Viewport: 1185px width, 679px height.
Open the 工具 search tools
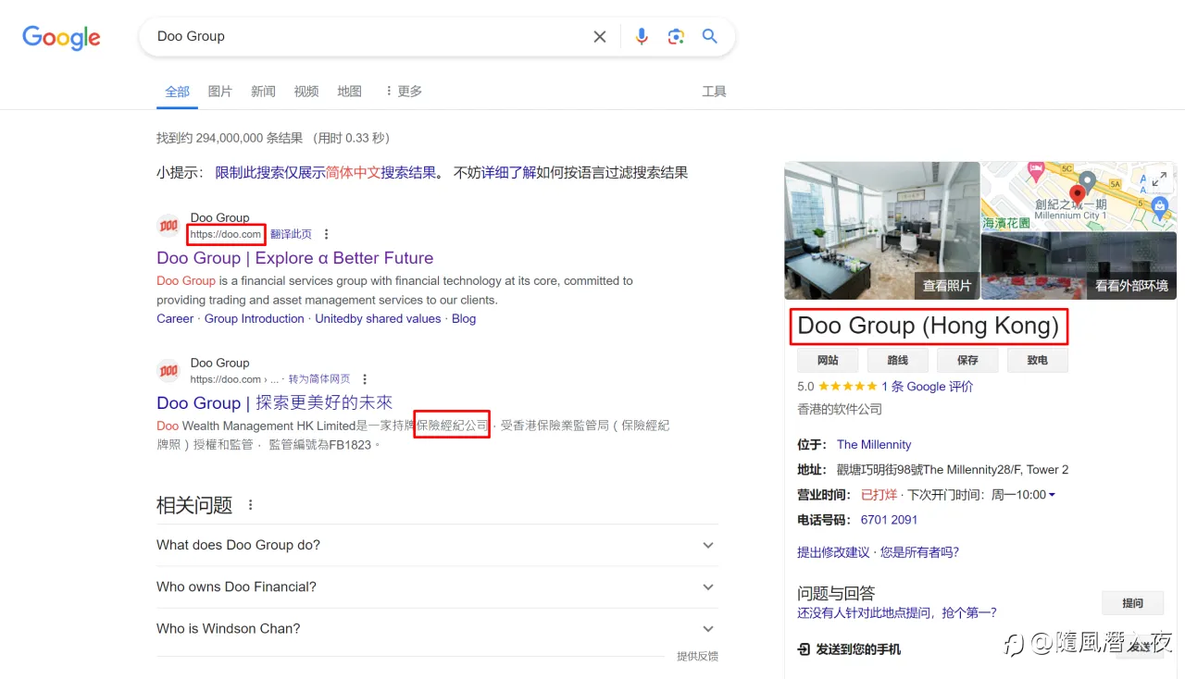click(714, 92)
